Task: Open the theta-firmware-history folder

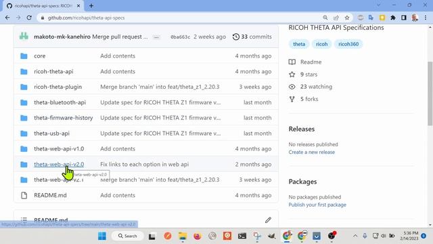Action: tap(64, 118)
